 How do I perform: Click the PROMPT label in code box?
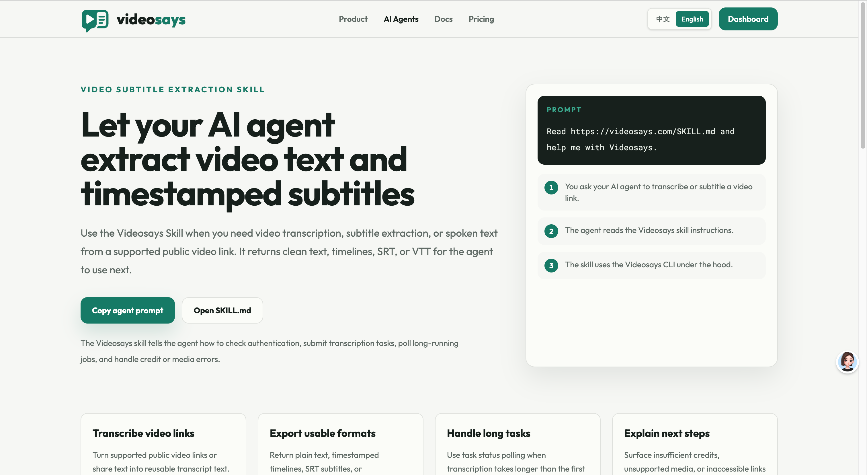[x=564, y=110]
